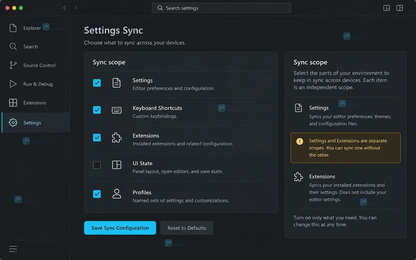Toggle the left split layout icon in title bar

[x=387, y=8]
